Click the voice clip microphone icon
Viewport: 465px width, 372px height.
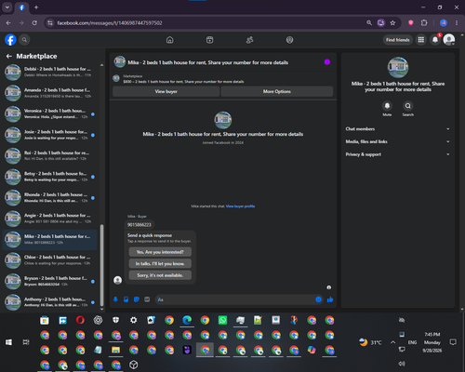click(x=115, y=299)
